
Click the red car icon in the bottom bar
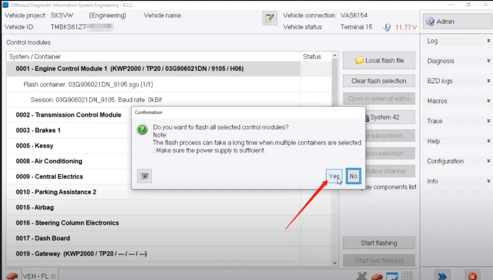click(377, 277)
